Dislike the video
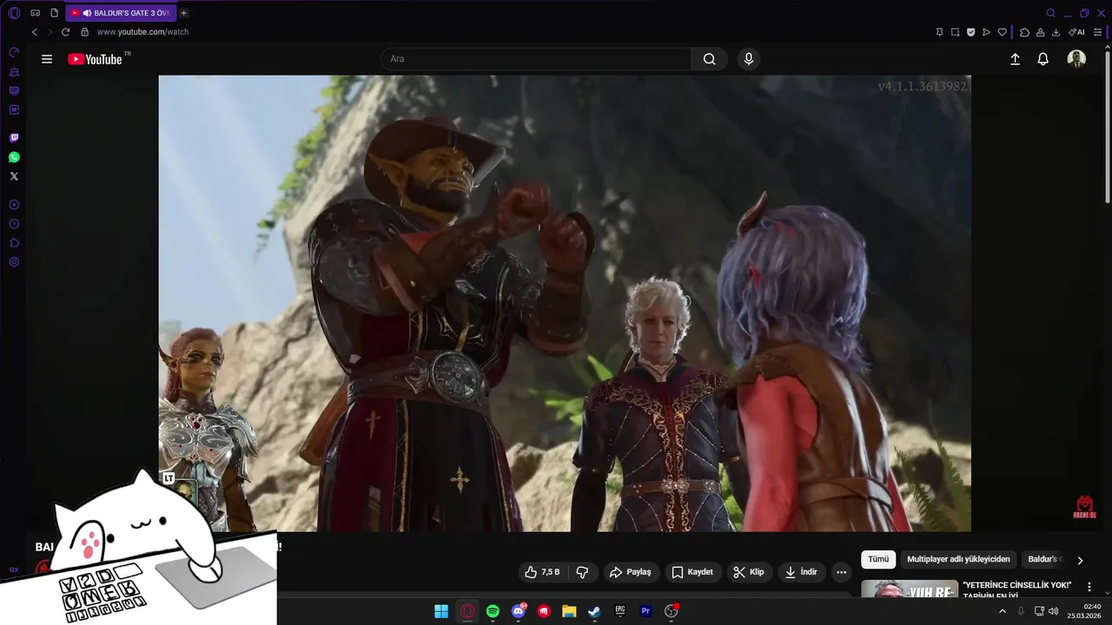This screenshot has height=625, width=1112. [x=582, y=572]
